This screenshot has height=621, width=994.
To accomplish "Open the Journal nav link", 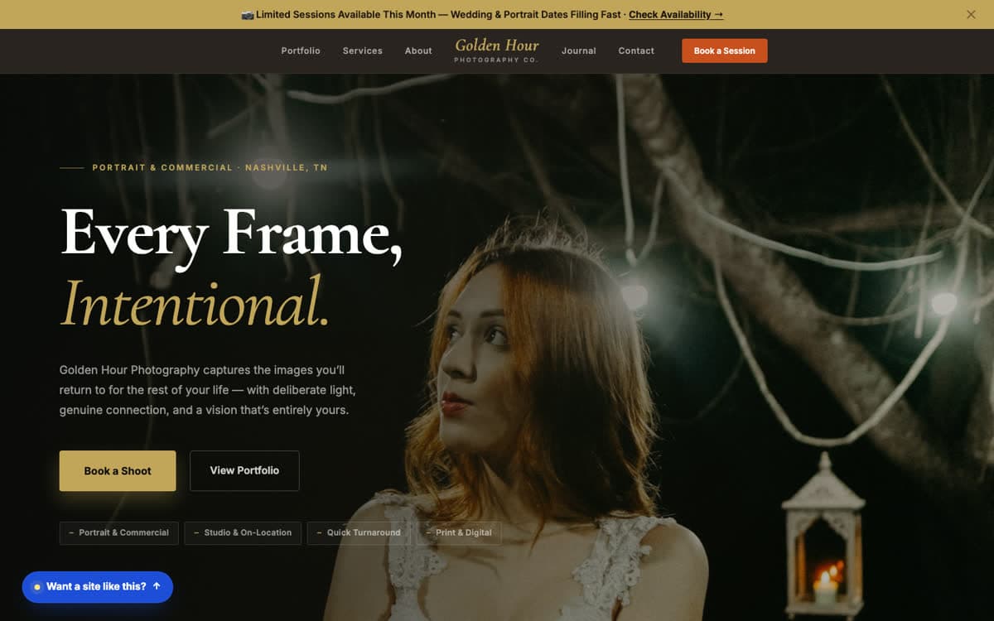I will [x=579, y=51].
